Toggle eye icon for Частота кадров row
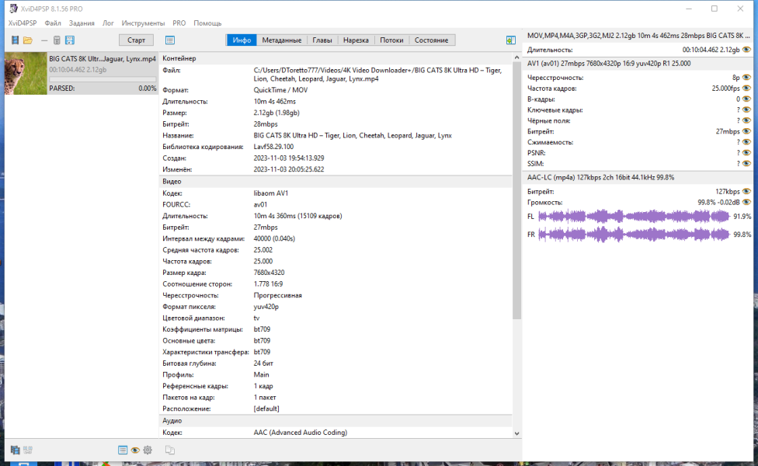Screen dimensions: 758x466 (x=746, y=88)
